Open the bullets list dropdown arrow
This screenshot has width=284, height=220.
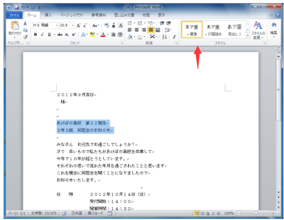click(x=134, y=23)
